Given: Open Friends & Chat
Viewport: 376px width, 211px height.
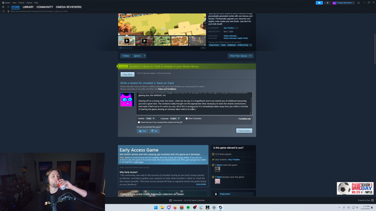Looking at the screenshot, I should coord(365,200).
